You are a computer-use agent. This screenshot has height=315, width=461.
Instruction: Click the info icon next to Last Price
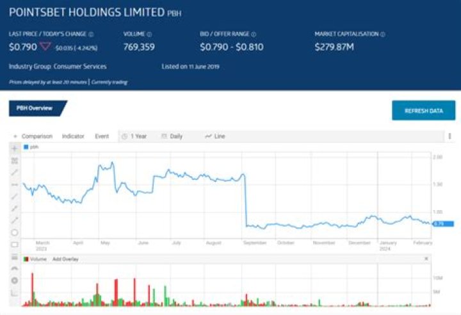click(x=91, y=35)
